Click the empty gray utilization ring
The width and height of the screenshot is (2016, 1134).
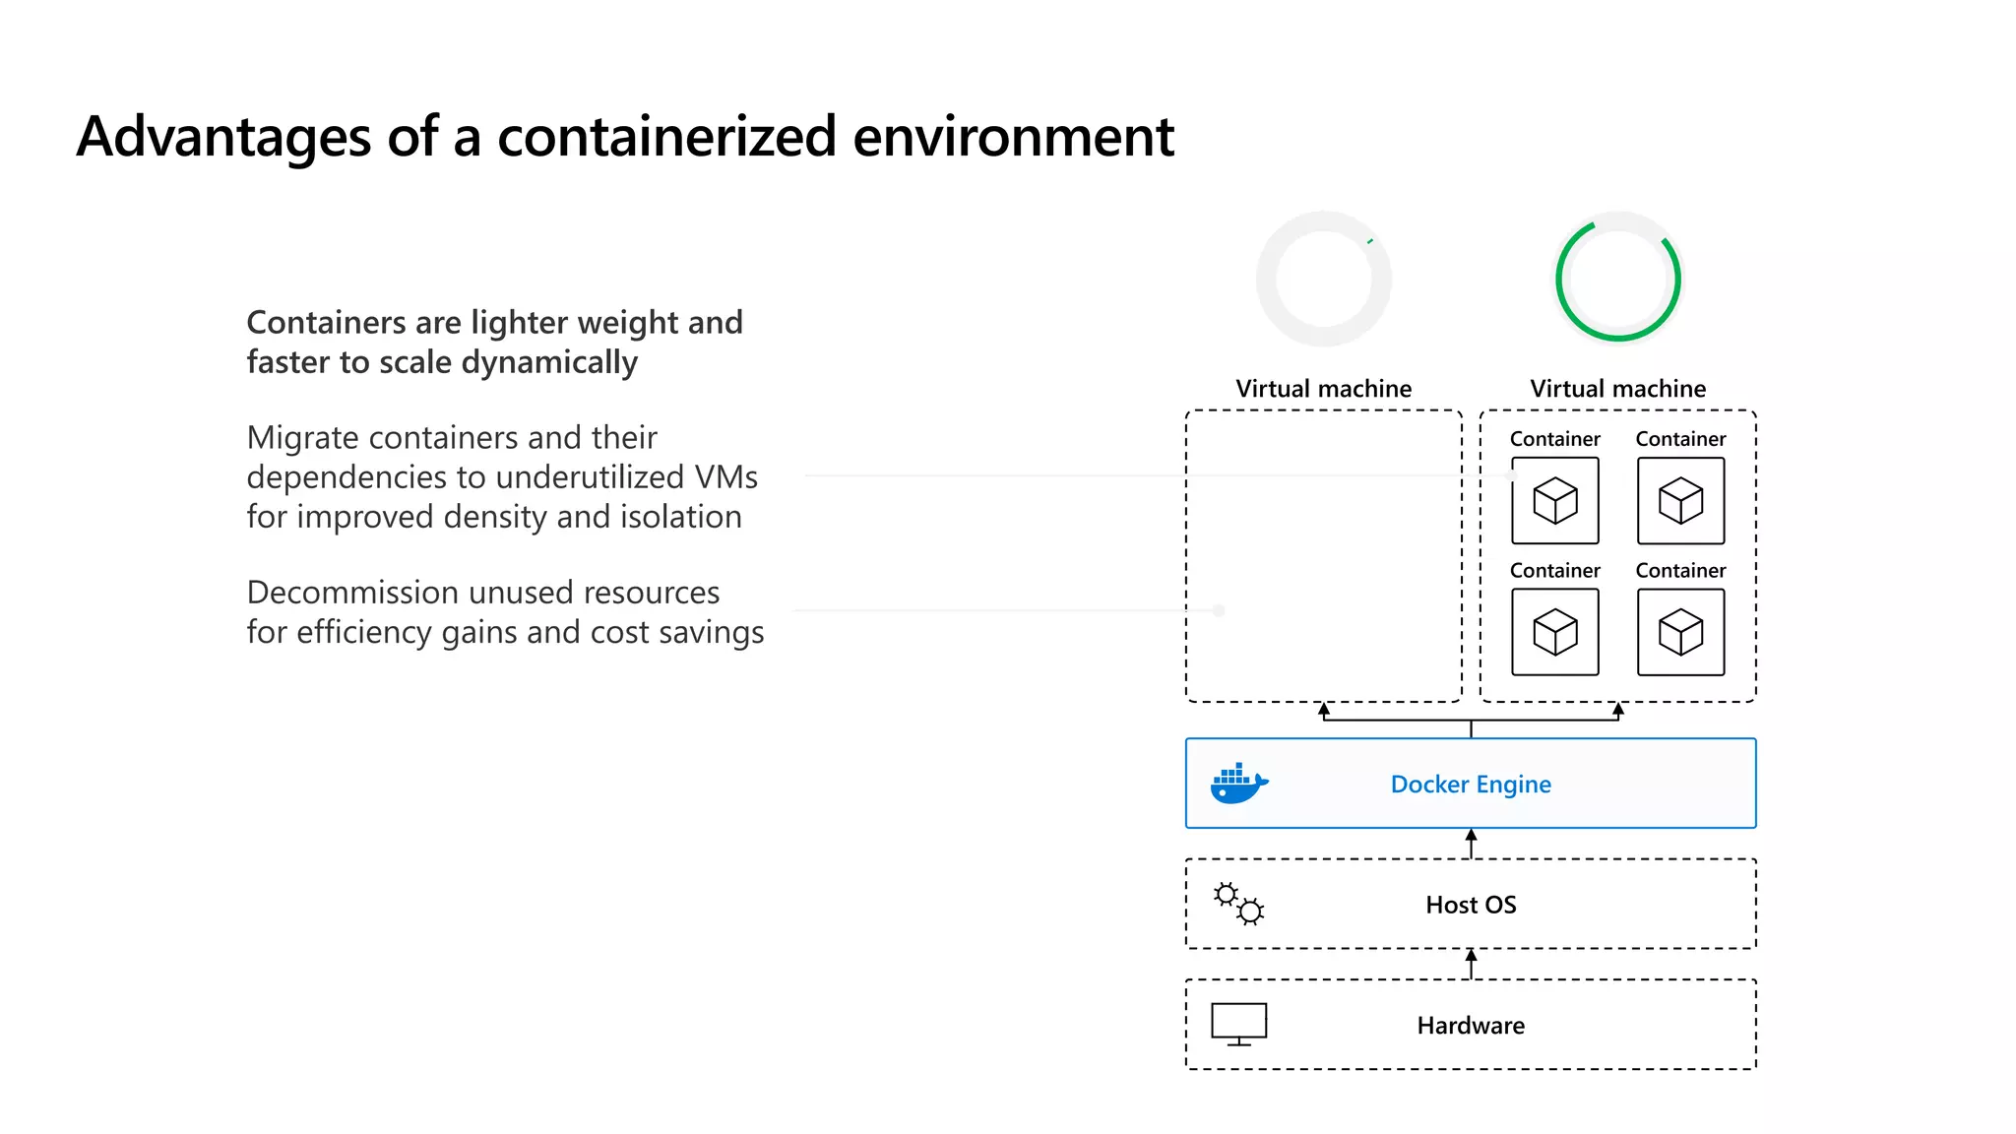[x=1324, y=280]
